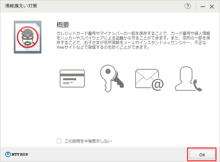Open help via the question mark icon
220x162 pixels.
(188, 6)
